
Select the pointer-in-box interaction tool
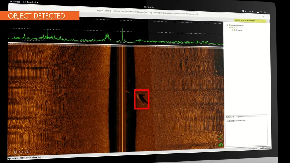point(27,152)
